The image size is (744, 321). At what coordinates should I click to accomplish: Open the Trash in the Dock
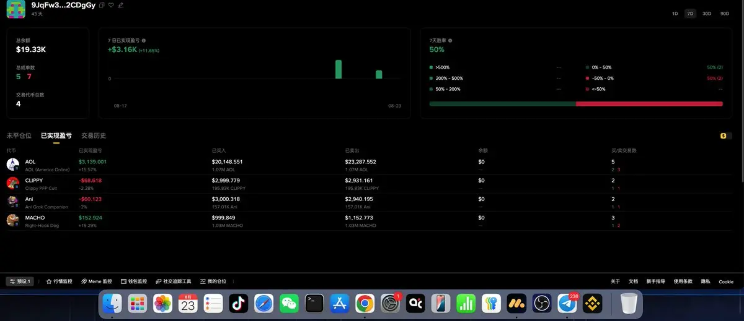pos(628,303)
